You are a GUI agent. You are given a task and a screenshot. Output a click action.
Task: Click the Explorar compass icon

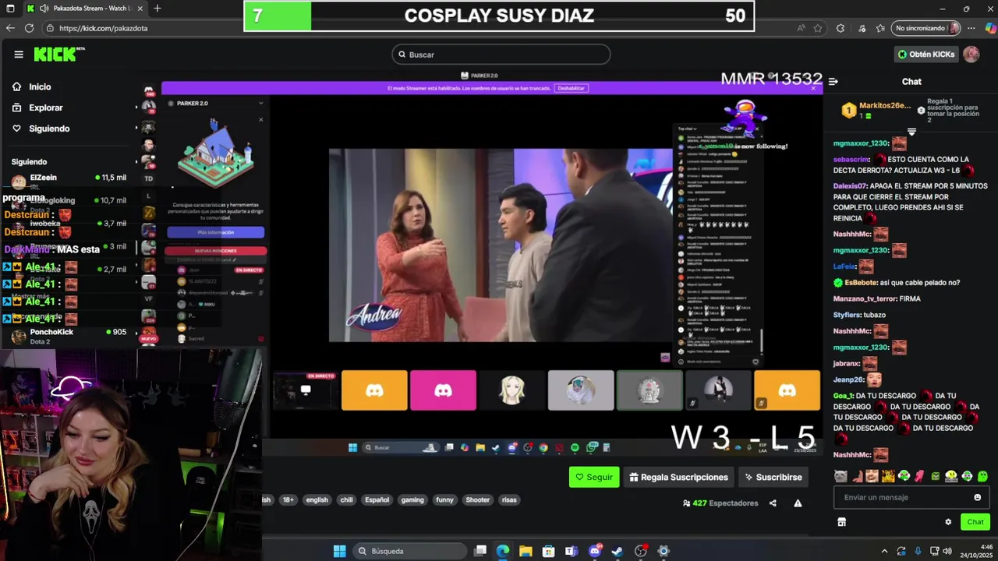coord(16,108)
